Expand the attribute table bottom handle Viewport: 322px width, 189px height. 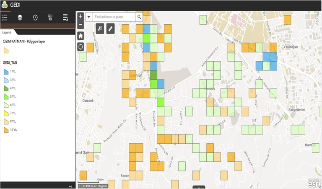click(199, 187)
